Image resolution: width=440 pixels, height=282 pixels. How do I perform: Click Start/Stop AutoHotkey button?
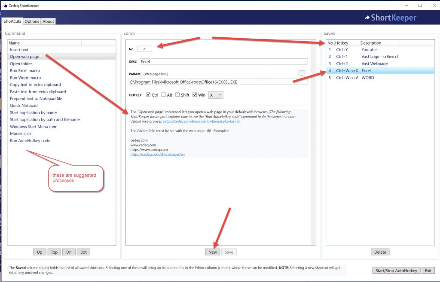click(x=395, y=270)
